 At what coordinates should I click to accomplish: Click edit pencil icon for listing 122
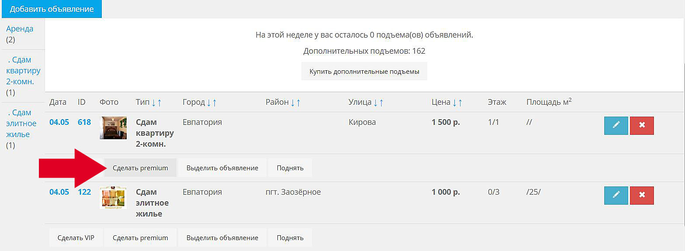616,196
